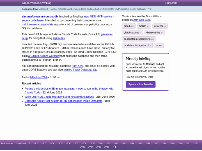The width and height of the screenshot is (202, 151).
Task: Select the model-context-protocol tag
Action: [137, 45]
